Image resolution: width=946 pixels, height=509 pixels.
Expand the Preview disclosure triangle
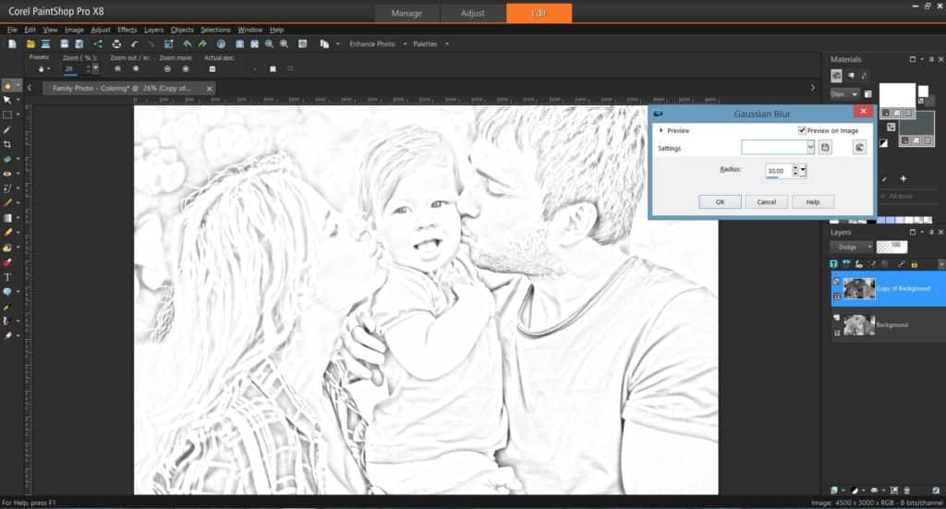(x=661, y=131)
